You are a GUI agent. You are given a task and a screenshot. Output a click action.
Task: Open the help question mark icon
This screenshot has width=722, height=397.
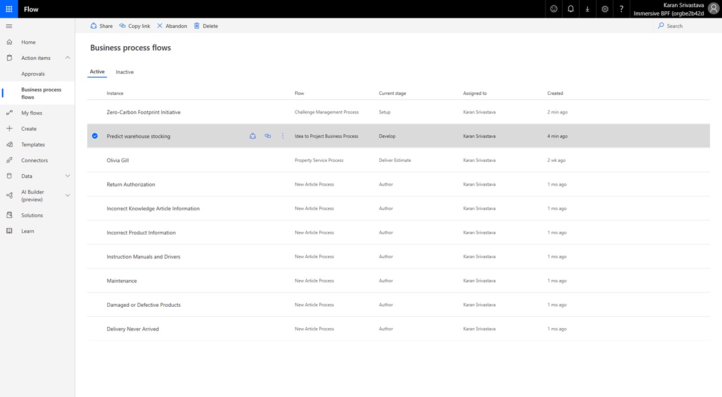[621, 8]
